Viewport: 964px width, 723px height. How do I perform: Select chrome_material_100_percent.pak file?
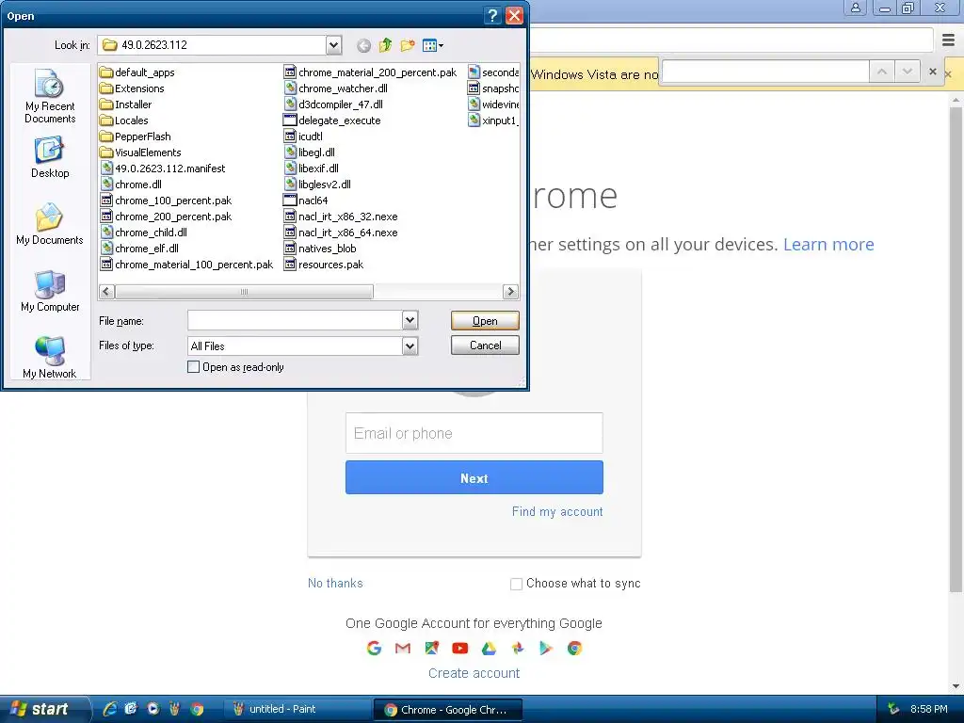(186, 265)
